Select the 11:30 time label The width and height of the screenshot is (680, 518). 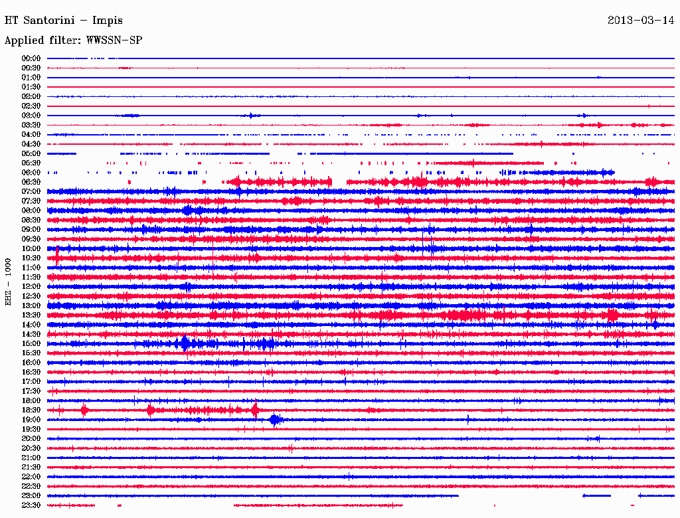click(31, 277)
